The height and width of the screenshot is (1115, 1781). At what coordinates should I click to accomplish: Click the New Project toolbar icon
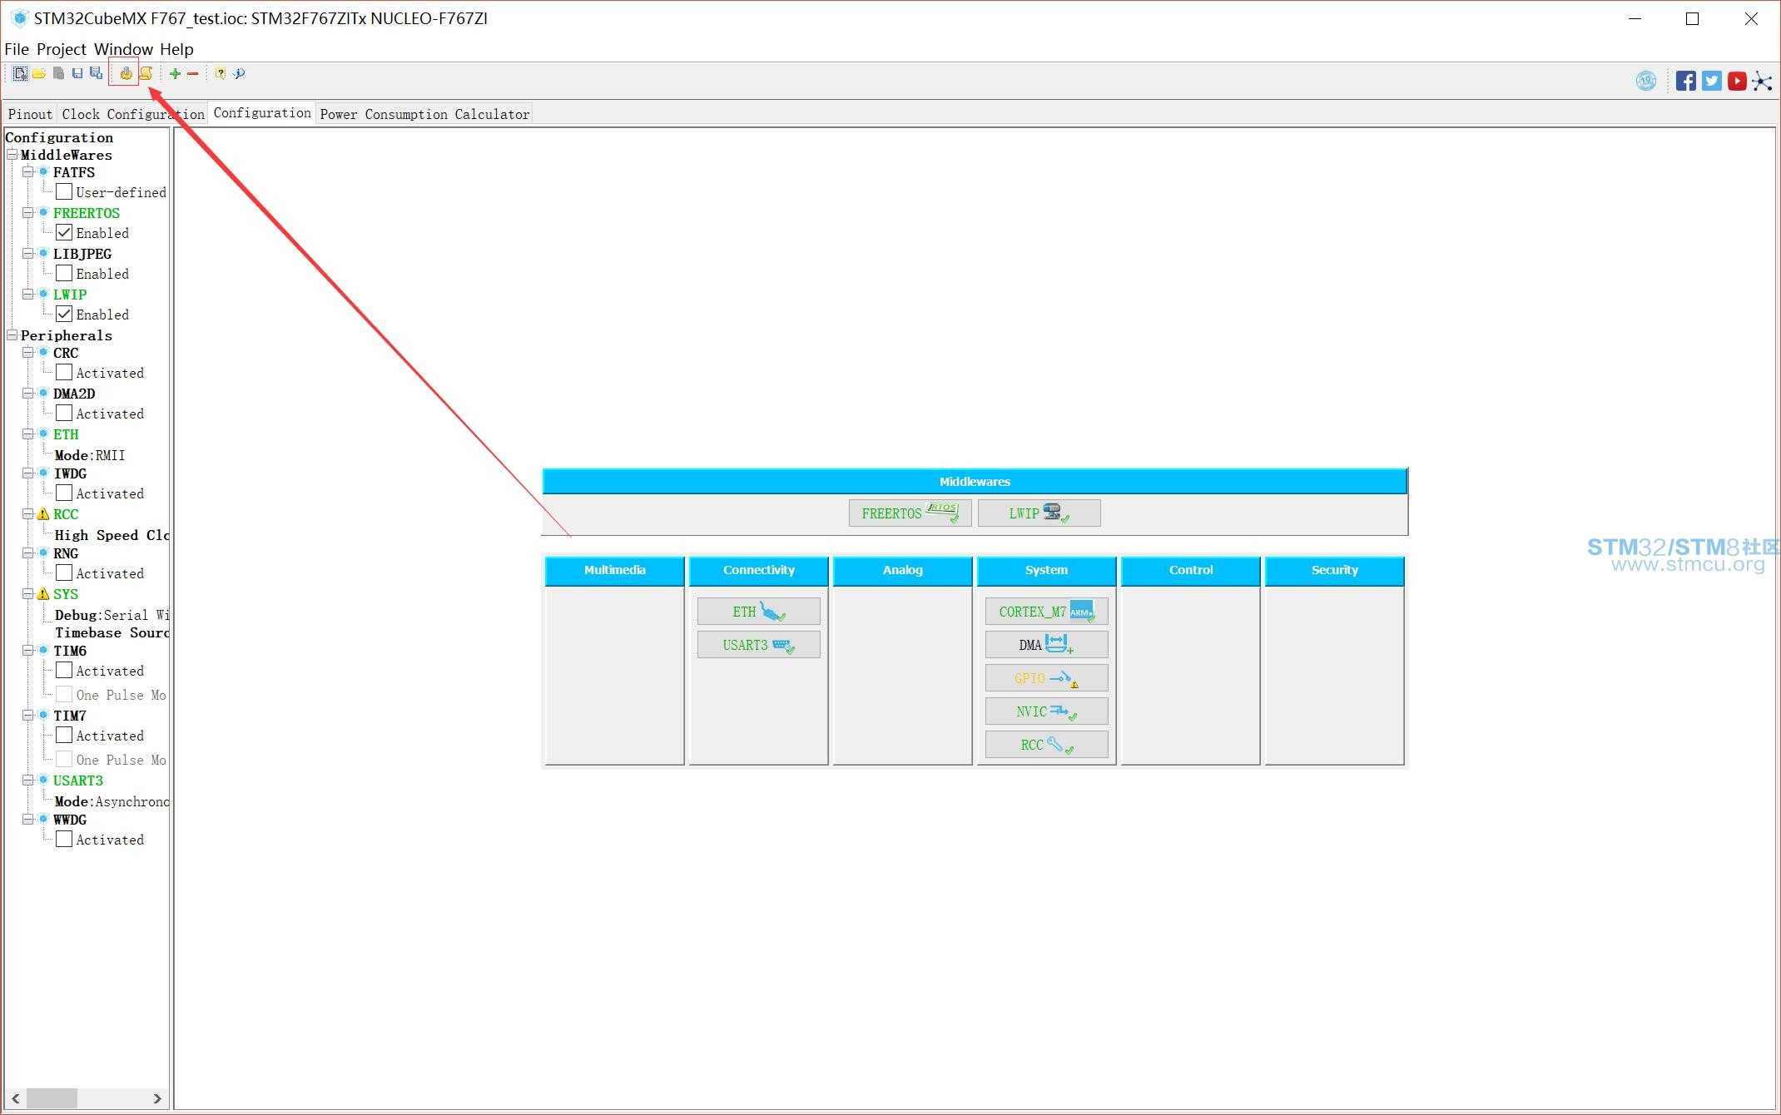(20, 73)
